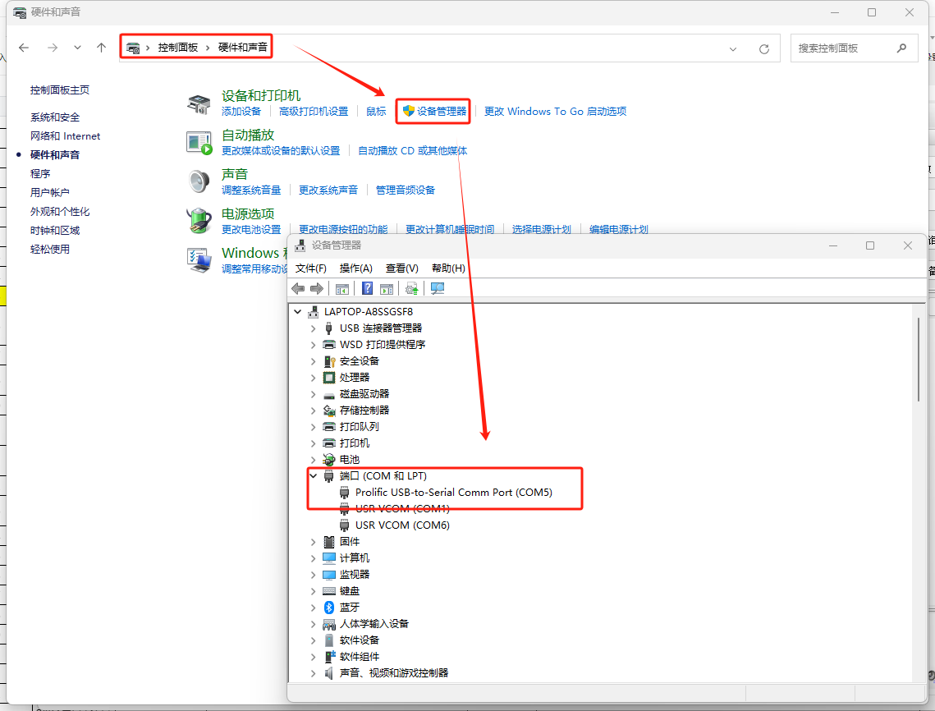Click the 人体学输入设备 icon
The image size is (935, 711).
[x=329, y=624]
